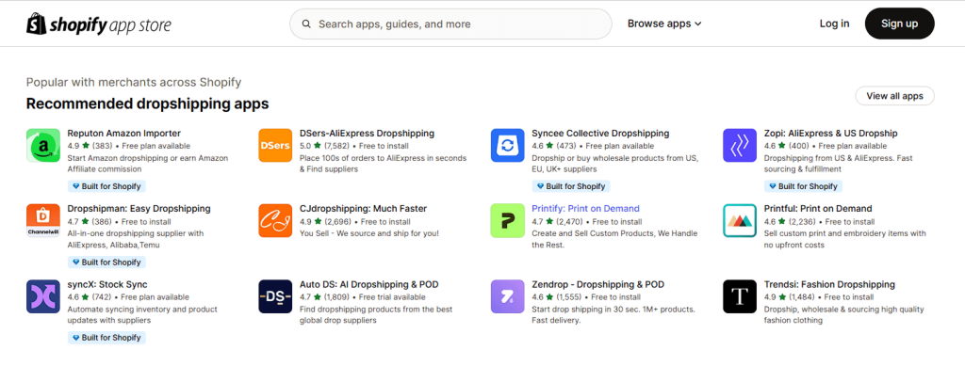Click "Start Amazon dropshipping" description text
Viewport: 965px width, 366px height.
(x=147, y=164)
